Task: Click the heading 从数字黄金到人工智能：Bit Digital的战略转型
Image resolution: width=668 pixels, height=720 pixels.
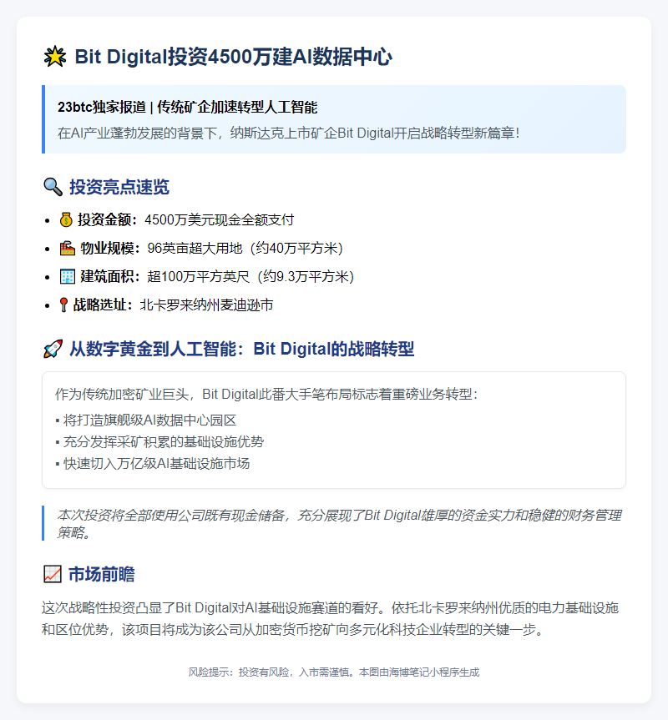Action: click(241, 349)
